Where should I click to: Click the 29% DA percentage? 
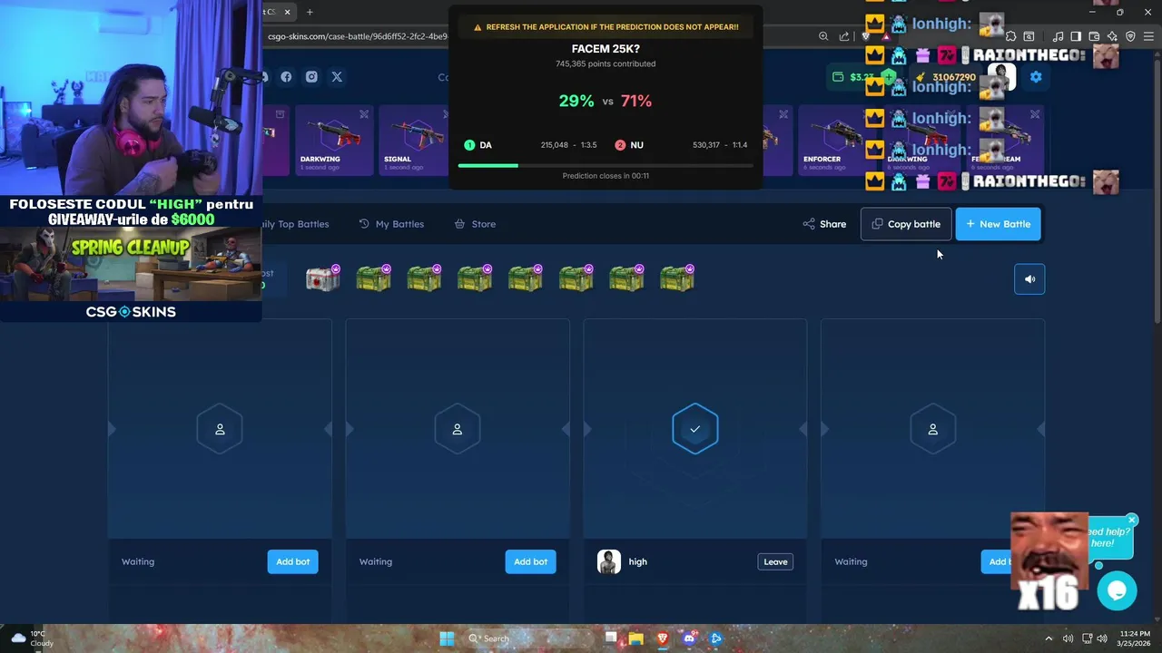(576, 101)
